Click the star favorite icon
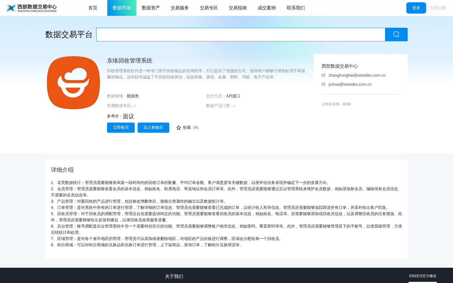Screen dimensions: 453x283 [179, 128]
